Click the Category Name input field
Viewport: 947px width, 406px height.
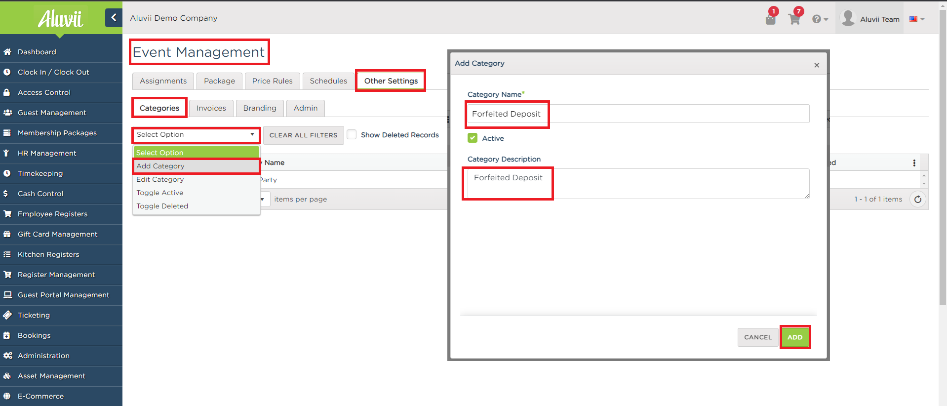(x=638, y=114)
